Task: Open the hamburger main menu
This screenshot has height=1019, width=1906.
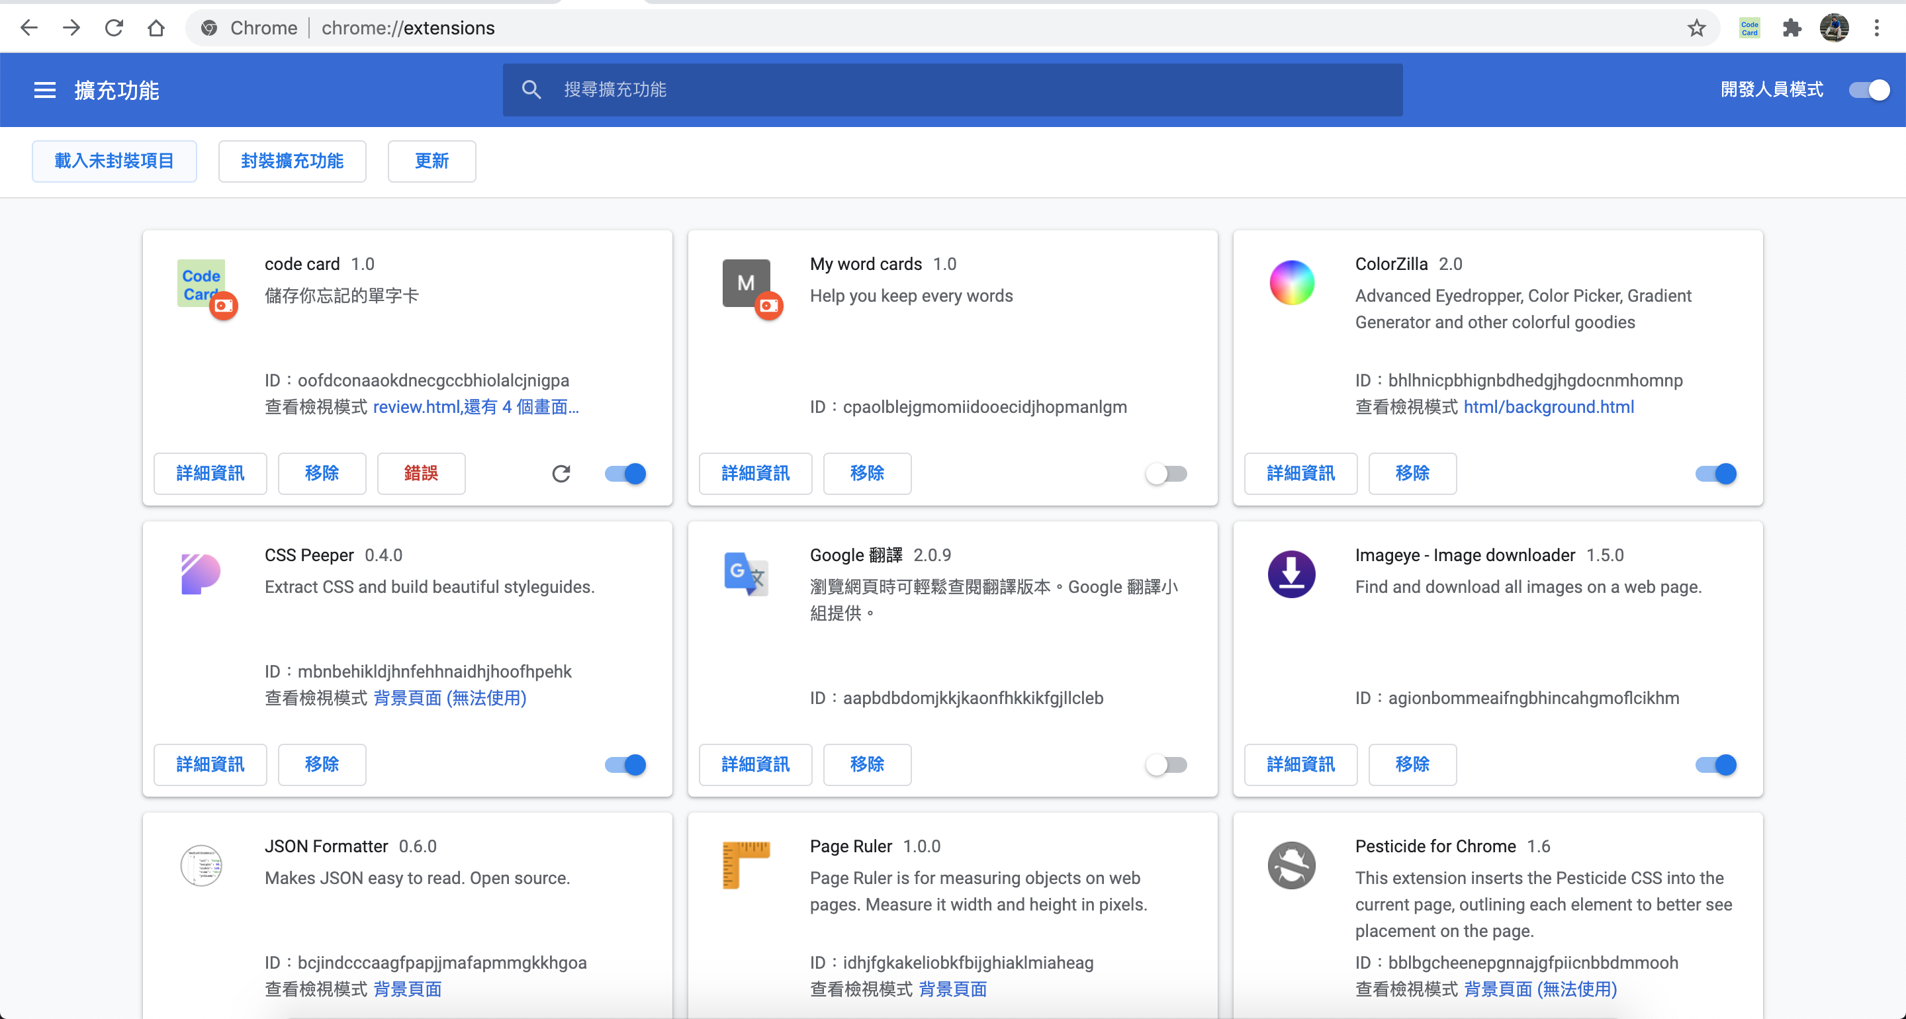Action: pyautogui.click(x=44, y=89)
